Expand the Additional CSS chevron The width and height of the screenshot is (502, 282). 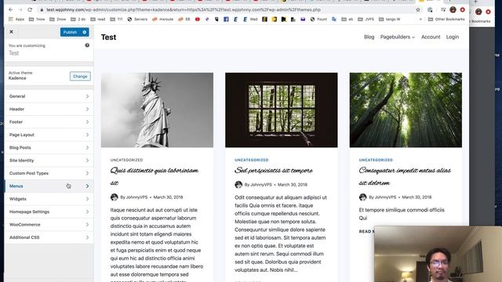pos(87,237)
